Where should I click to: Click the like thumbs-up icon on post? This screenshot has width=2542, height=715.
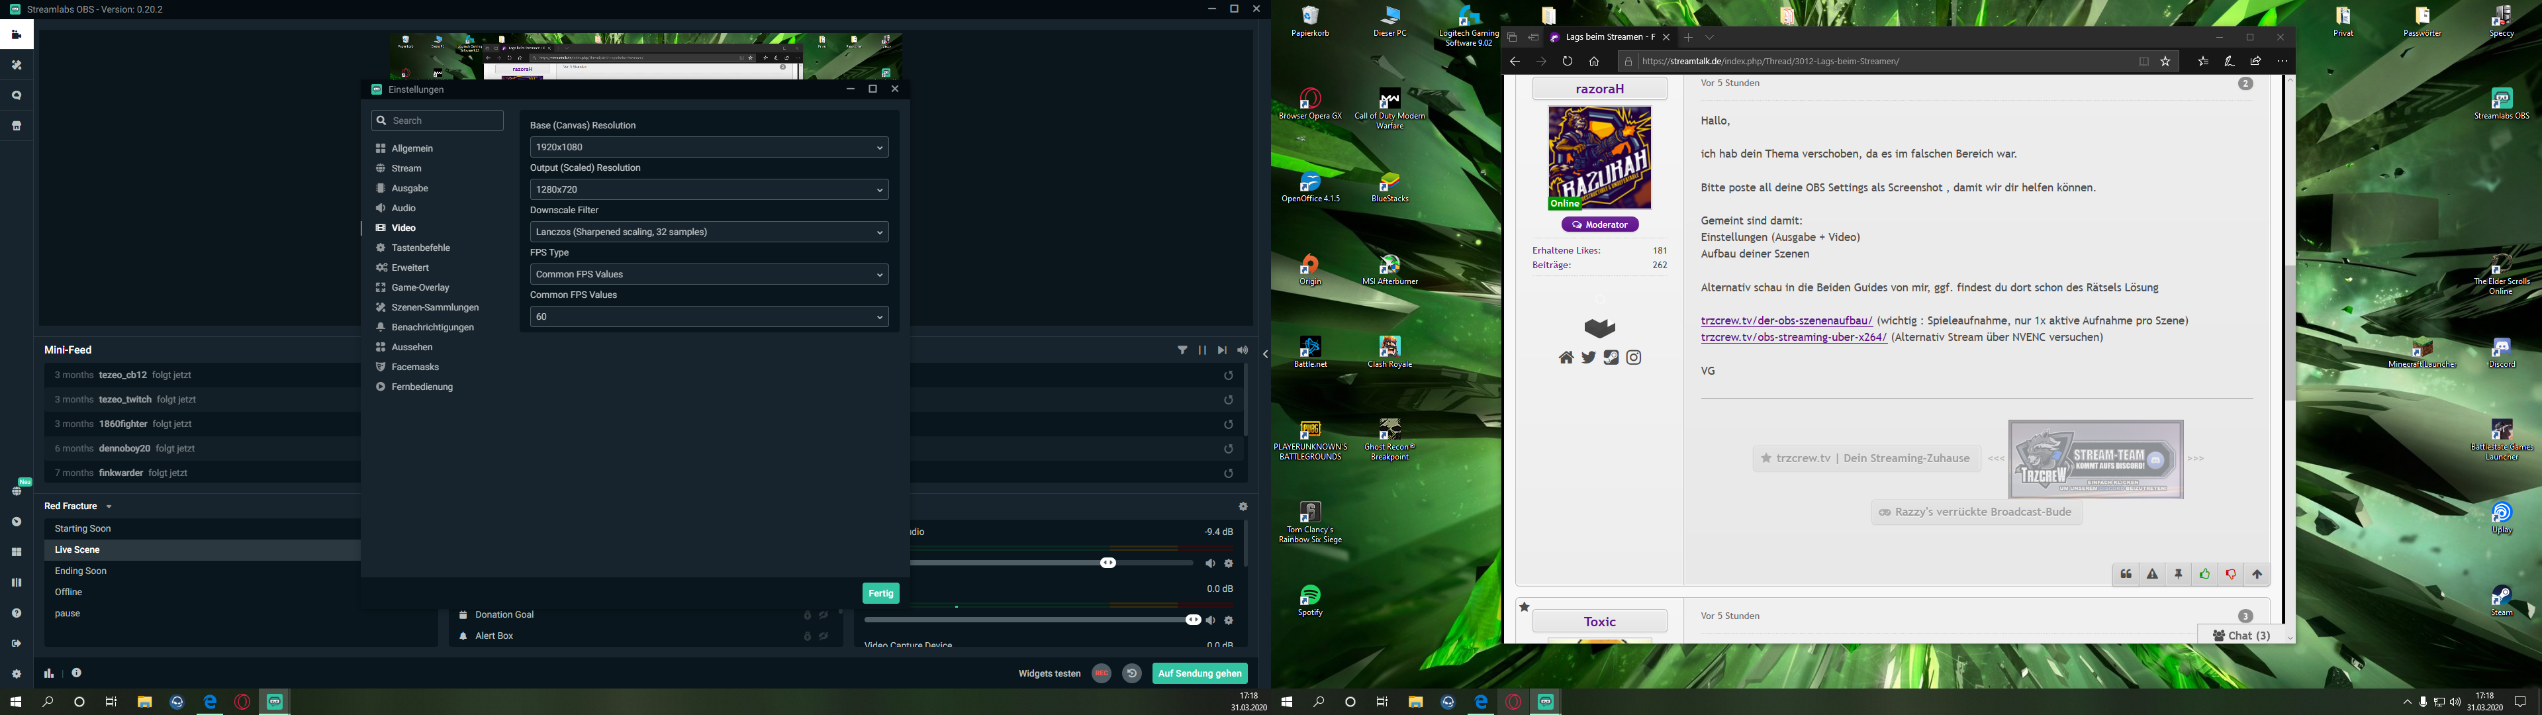(x=2204, y=575)
